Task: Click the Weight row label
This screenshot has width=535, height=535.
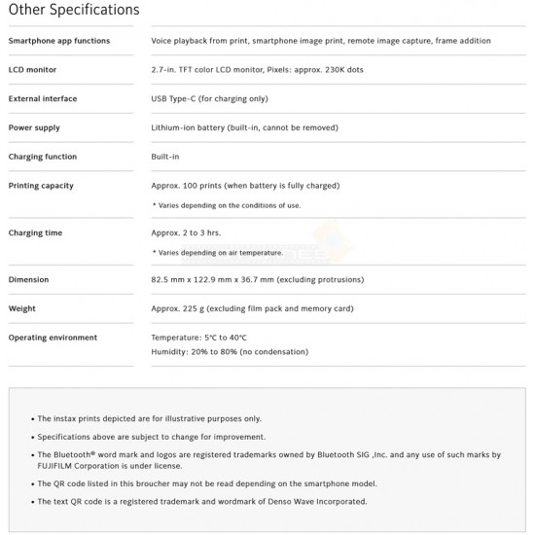Action: click(21, 308)
